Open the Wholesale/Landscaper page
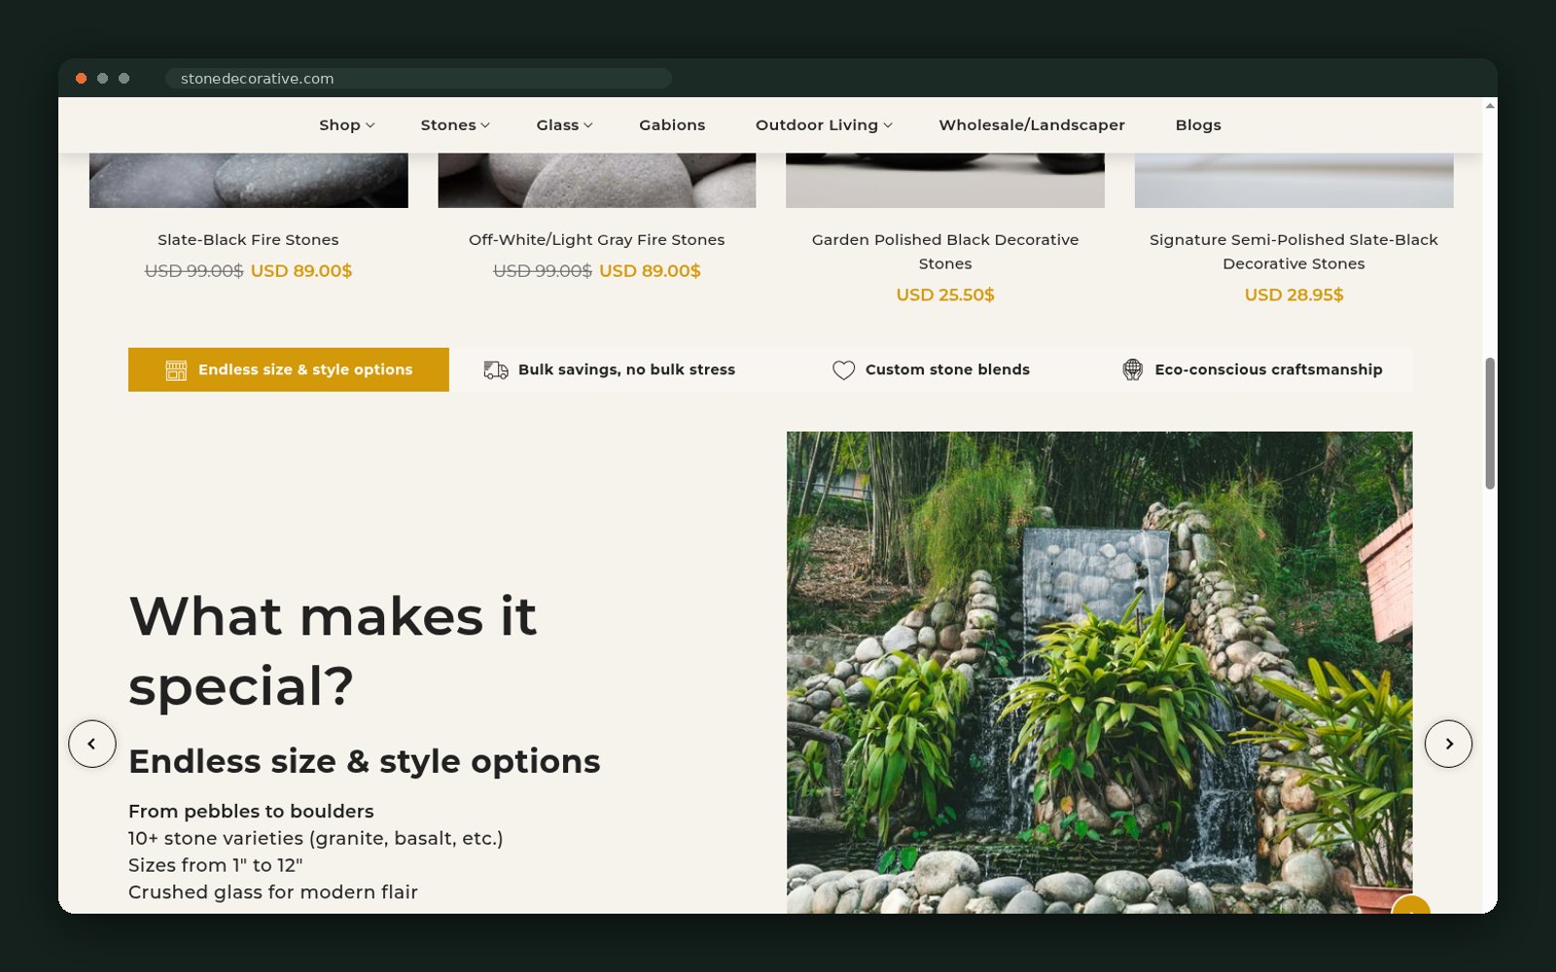The image size is (1556, 972). [1032, 125]
